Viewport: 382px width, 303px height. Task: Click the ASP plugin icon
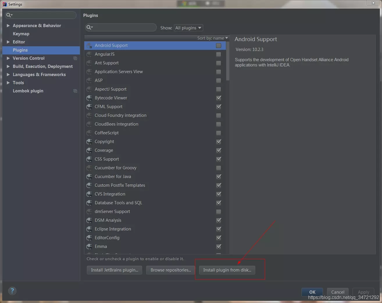tap(89, 80)
